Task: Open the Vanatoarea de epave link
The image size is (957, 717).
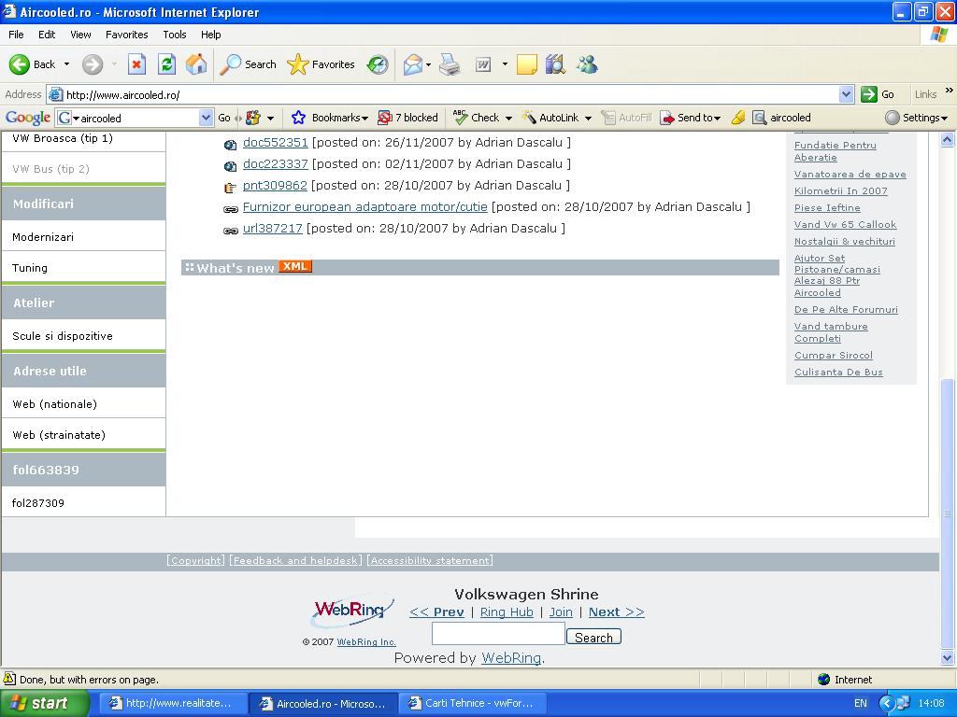Action: [x=850, y=175]
